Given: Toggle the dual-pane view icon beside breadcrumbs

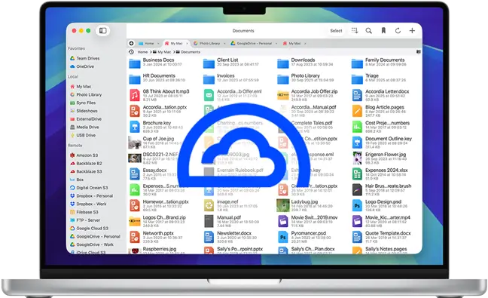Looking at the screenshot, I should (419, 52).
